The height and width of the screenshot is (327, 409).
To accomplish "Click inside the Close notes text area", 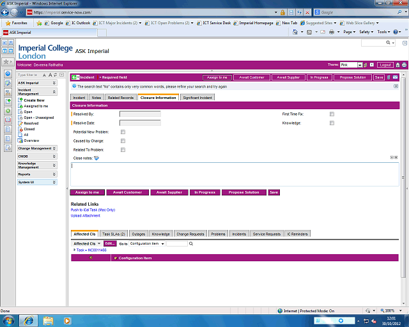I will (234, 174).
